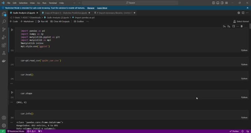Toggle the bottom panel layout
Screen dimensions: 251x133
(x=218, y=3)
